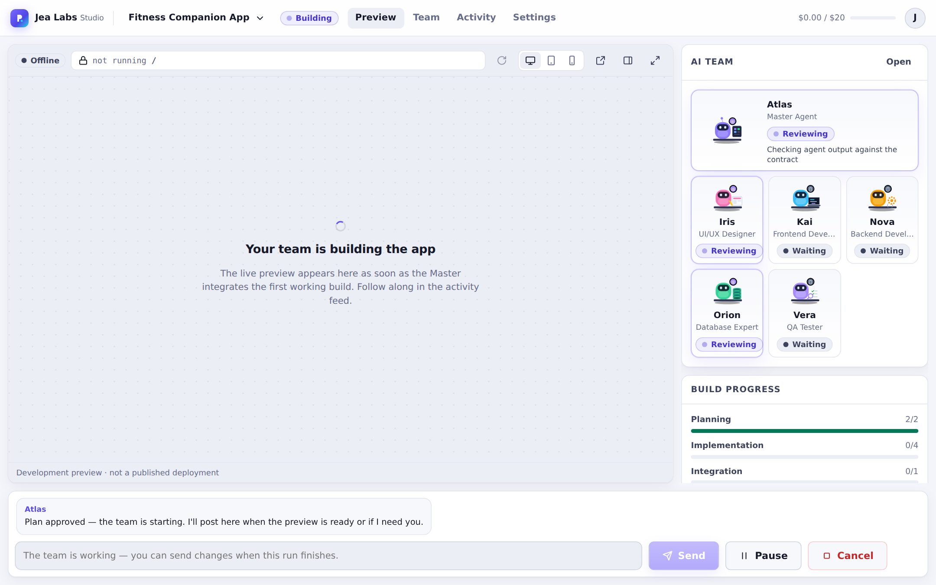The width and height of the screenshot is (936, 585).
Task: Click the message input field
Action: tap(328, 556)
